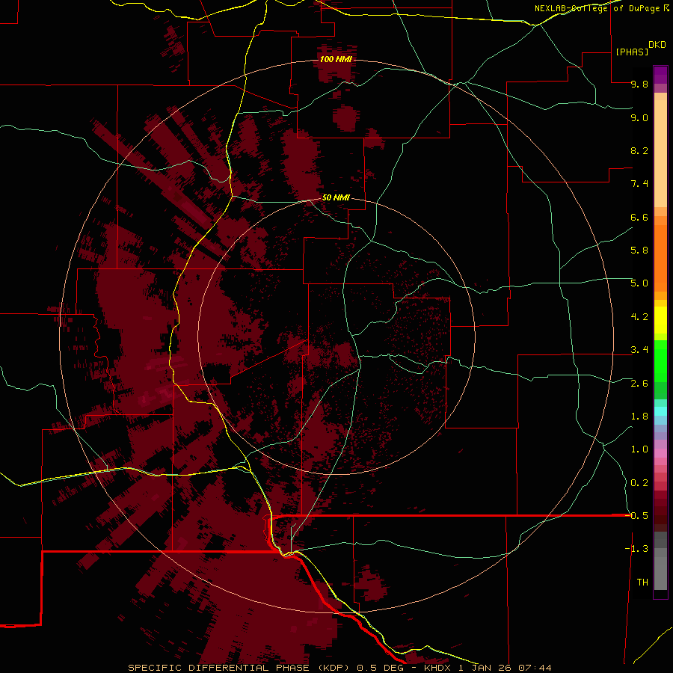The height and width of the screenshot is (673, 673).
Task: Click the TH label on the scale
Action: pyautogui.click(x=642, y=583)
